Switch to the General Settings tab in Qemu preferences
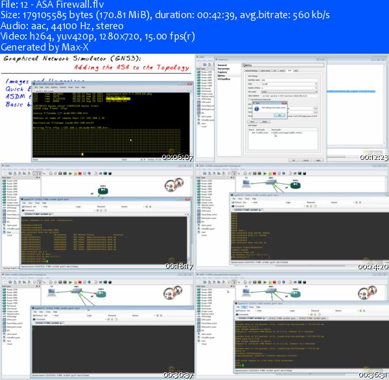Image resolution: width=389 pixels, height=380 pixels. (252, 71)
